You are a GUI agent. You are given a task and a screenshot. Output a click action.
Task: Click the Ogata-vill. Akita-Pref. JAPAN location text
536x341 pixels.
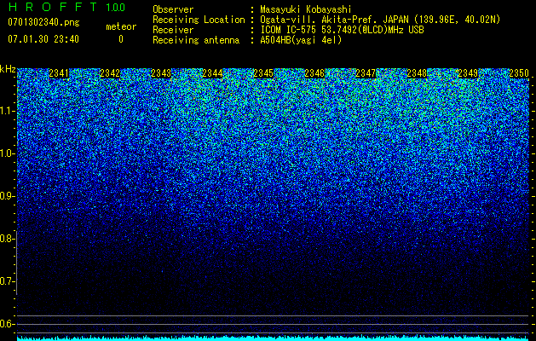tap(380, 20)
